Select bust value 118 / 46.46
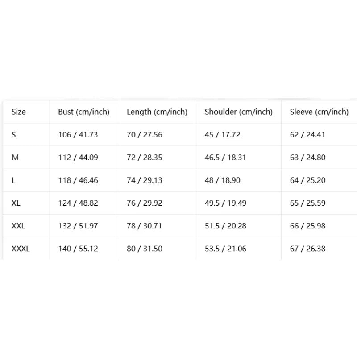Screen dimensions: 357x357 pyautogui.click(x=78, y=180)
